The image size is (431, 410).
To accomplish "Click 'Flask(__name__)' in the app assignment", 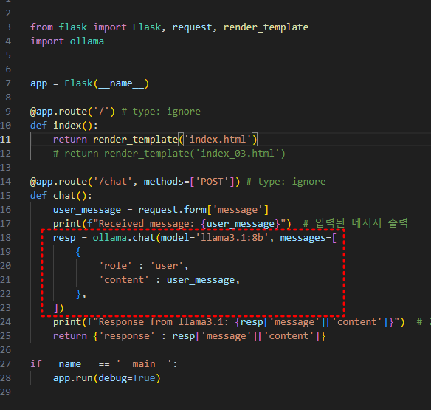I will coord(107,83).
